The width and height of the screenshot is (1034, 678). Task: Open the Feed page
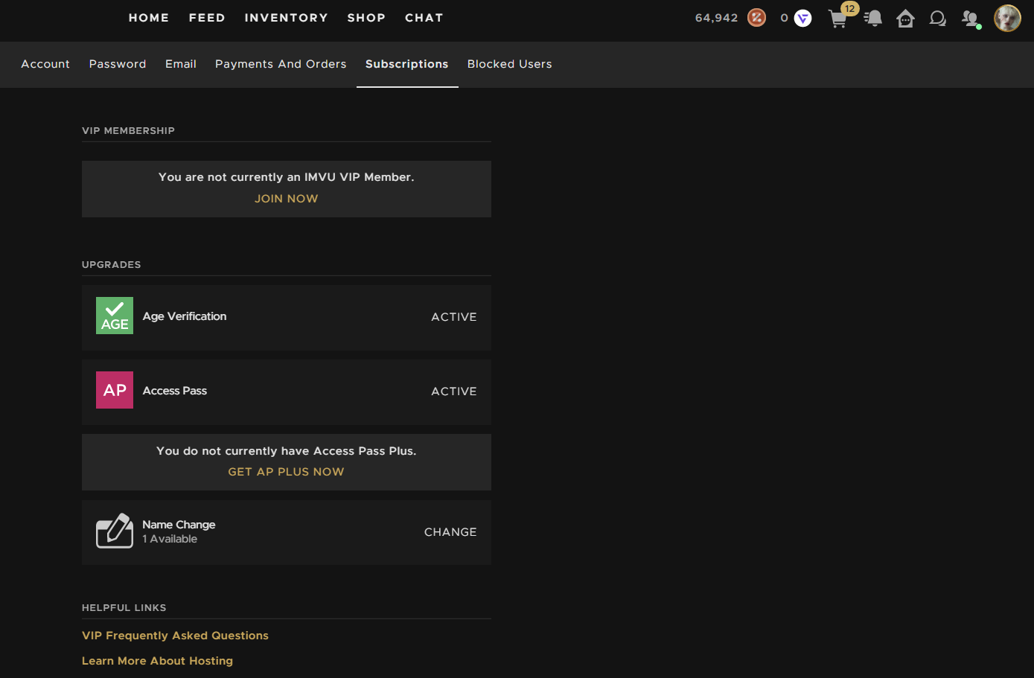pos(207,18)
